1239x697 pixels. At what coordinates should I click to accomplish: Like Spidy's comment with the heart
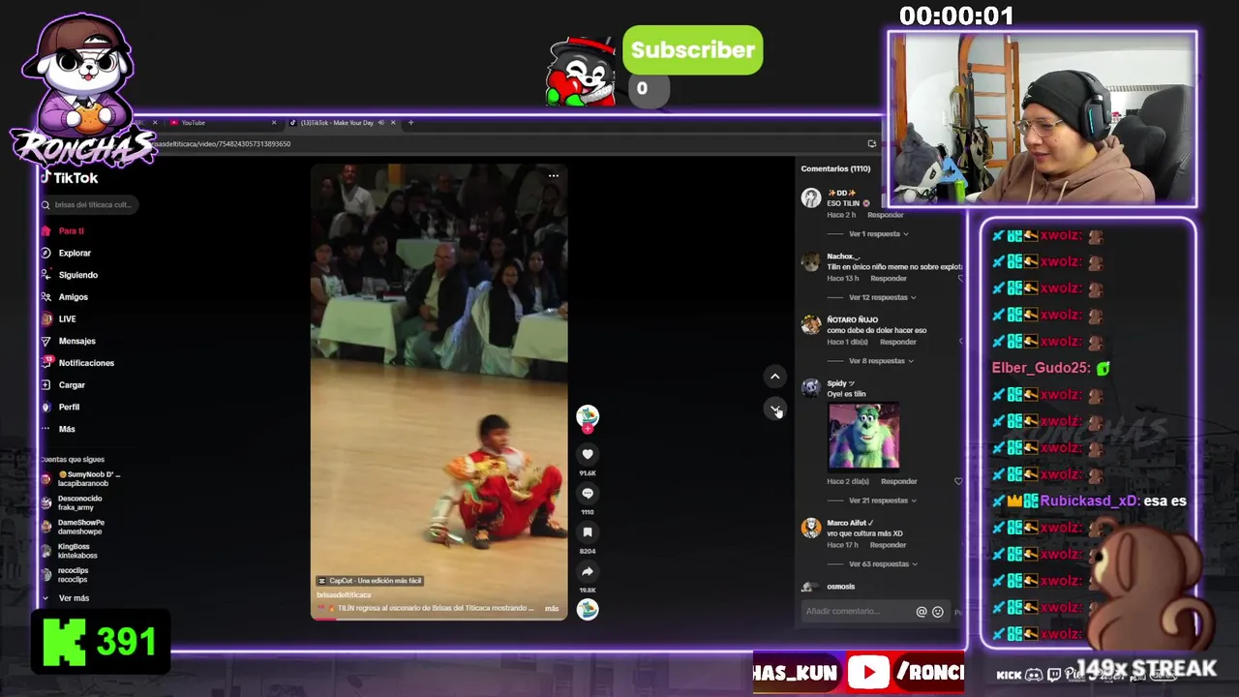pyautogui.click(x=958, y=481)
